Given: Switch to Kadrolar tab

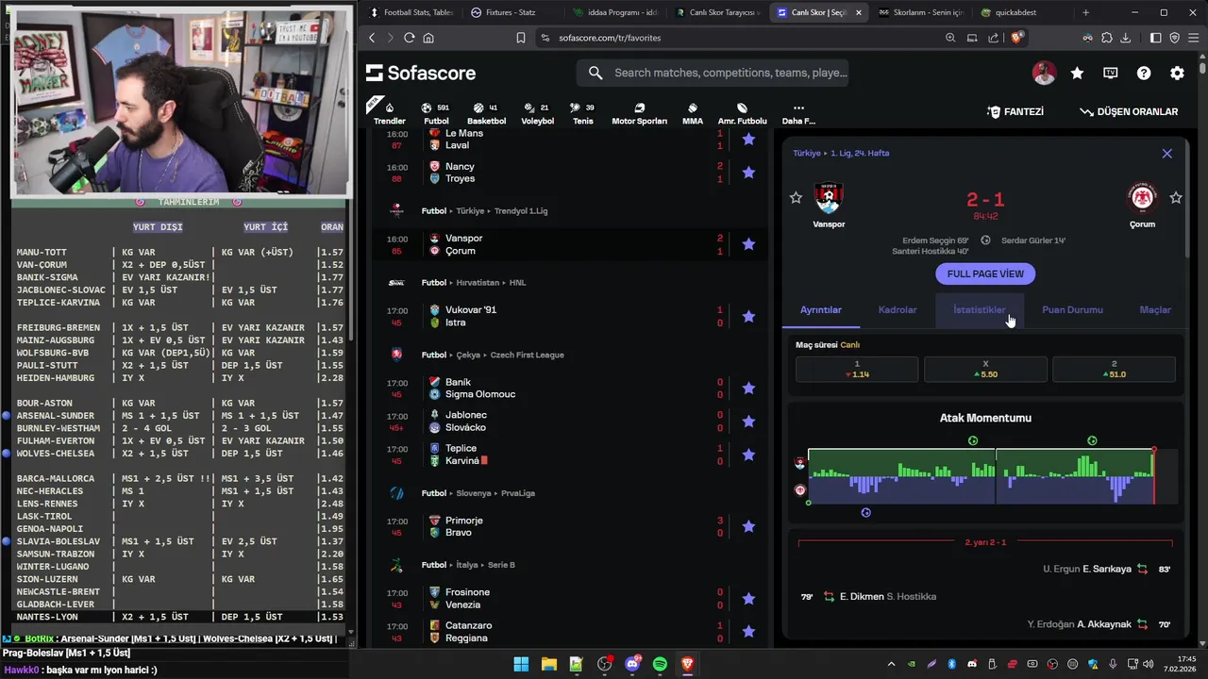Looking at the screenshot, I should 898,309.
